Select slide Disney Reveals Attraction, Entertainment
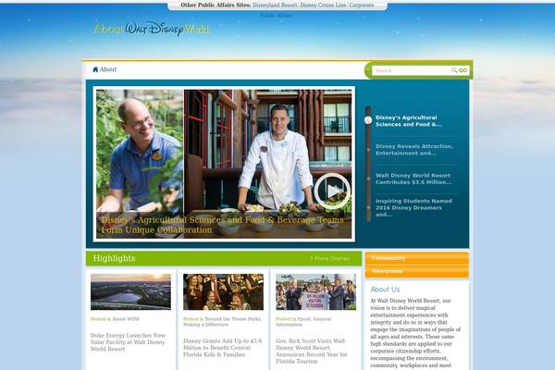Screen dimensions: 555x370 coord(414,150)
